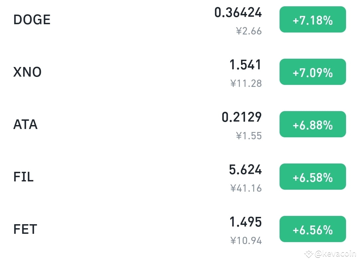Select the FIL coin symbol

(x=23, y=177)
